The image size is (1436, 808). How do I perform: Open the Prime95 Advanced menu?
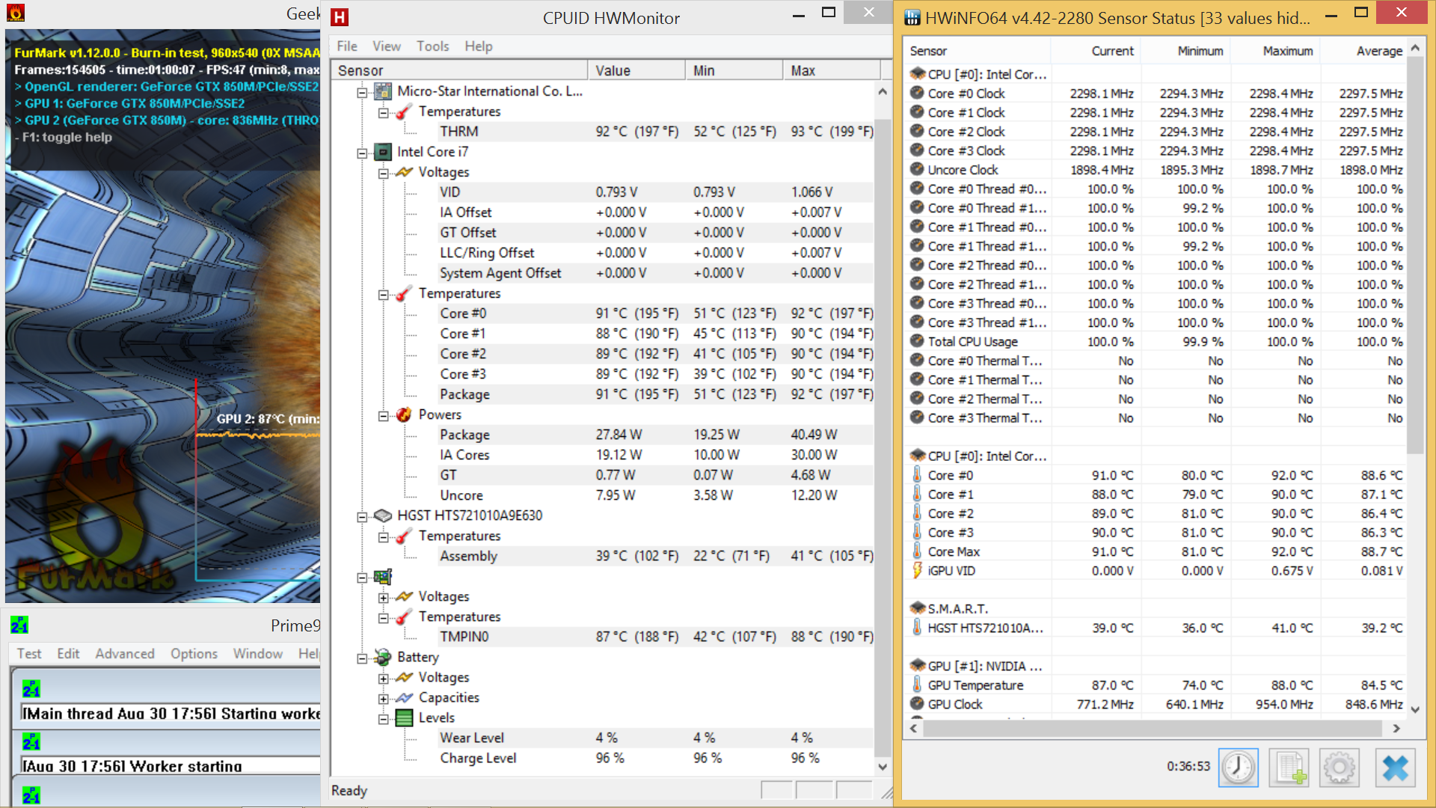click(x=125, y=653)
